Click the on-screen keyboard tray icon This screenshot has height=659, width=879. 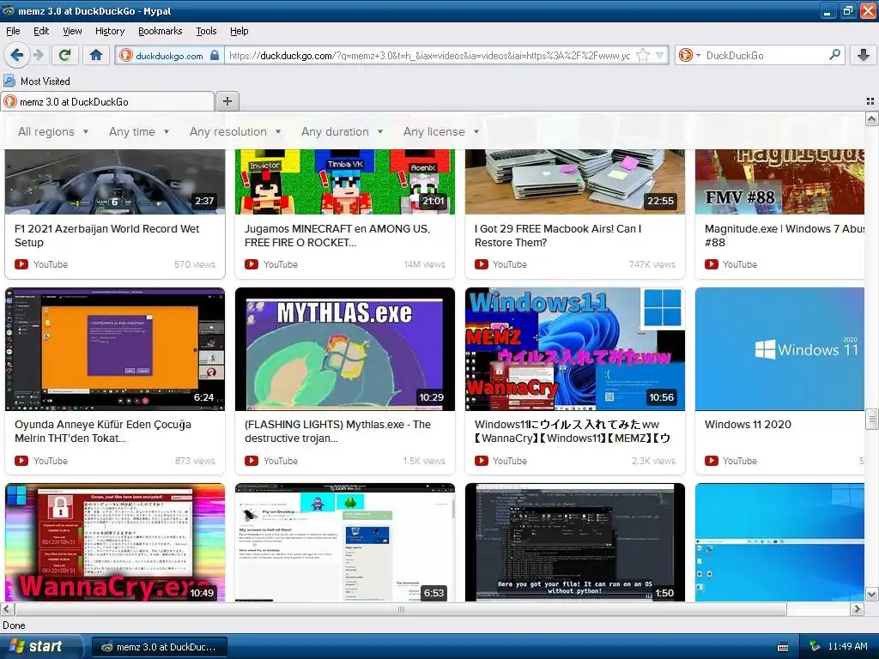point(783,647)
